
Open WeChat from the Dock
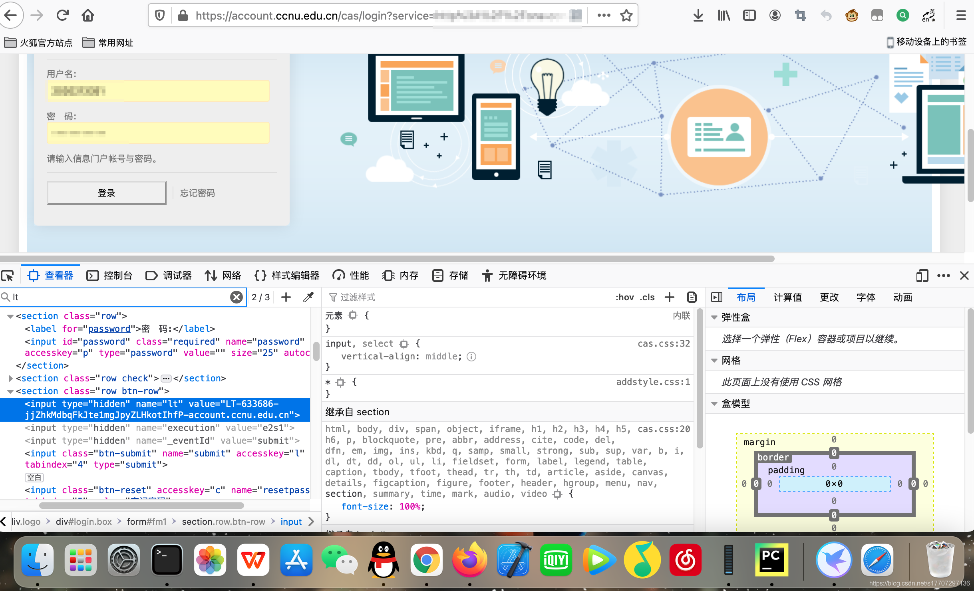[x=340, y=559]
